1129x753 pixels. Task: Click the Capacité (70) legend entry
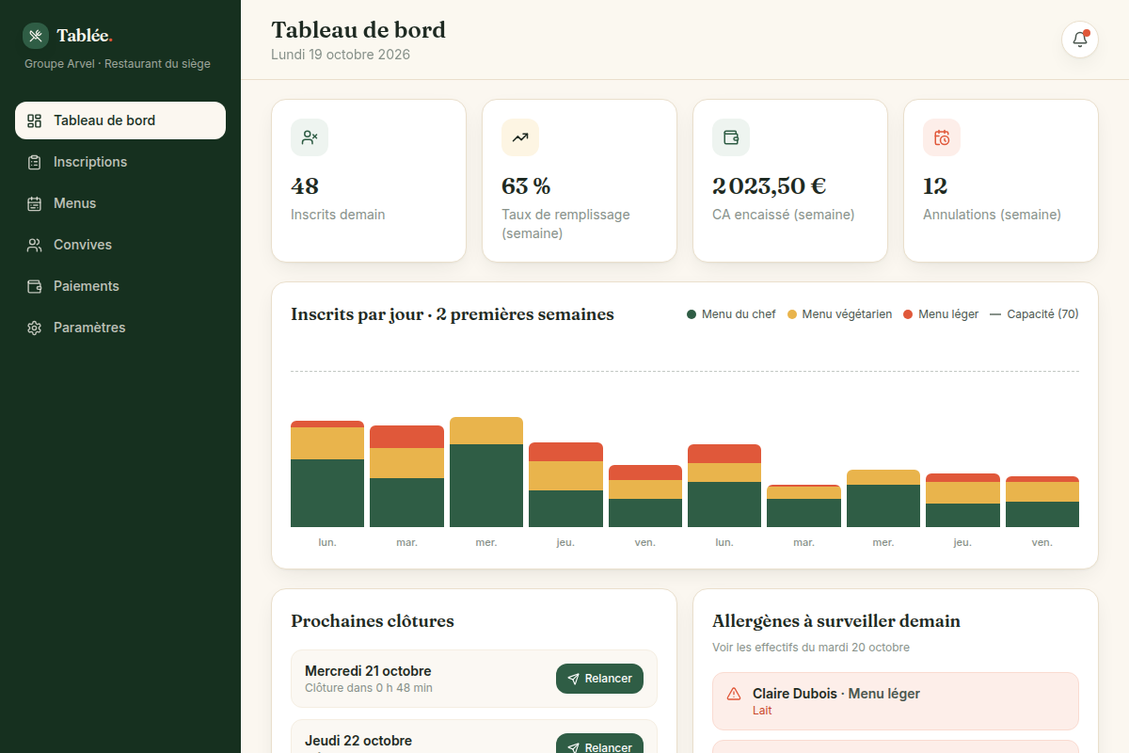coord(1034,314)
